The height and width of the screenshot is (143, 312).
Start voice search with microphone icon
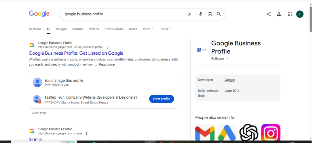tap(201, 14)
